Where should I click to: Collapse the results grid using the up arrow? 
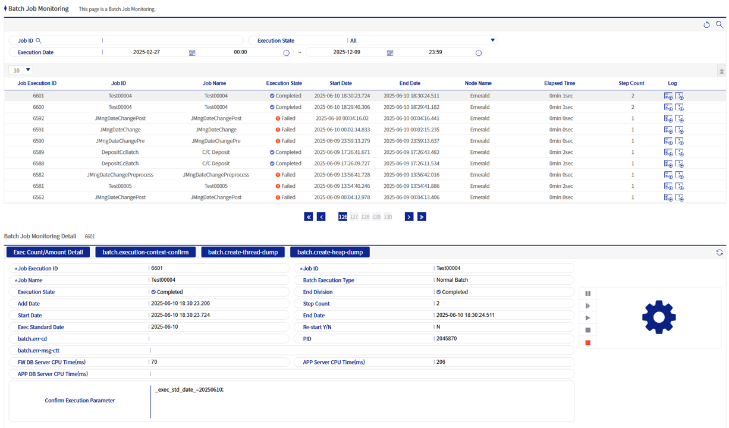pos(721,71)
